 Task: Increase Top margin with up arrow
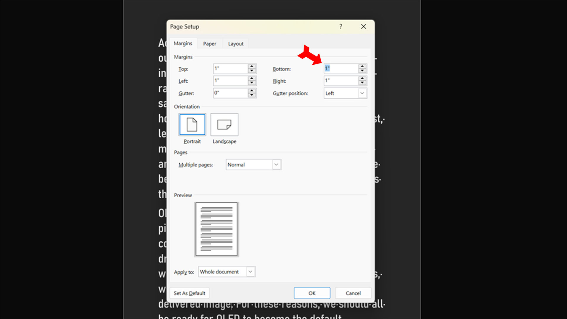click(x=252, y=66)
